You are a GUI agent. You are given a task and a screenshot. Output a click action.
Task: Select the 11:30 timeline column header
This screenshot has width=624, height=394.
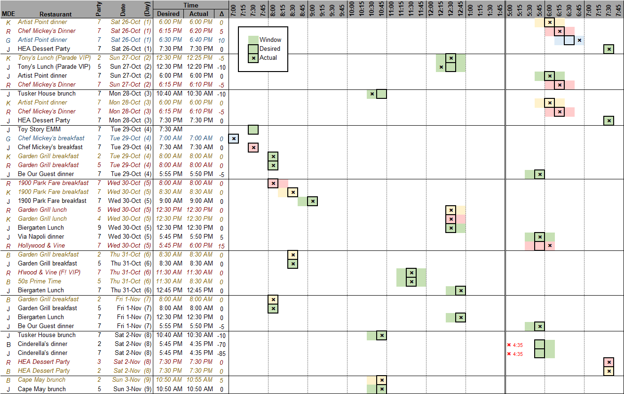coord(411,9)
